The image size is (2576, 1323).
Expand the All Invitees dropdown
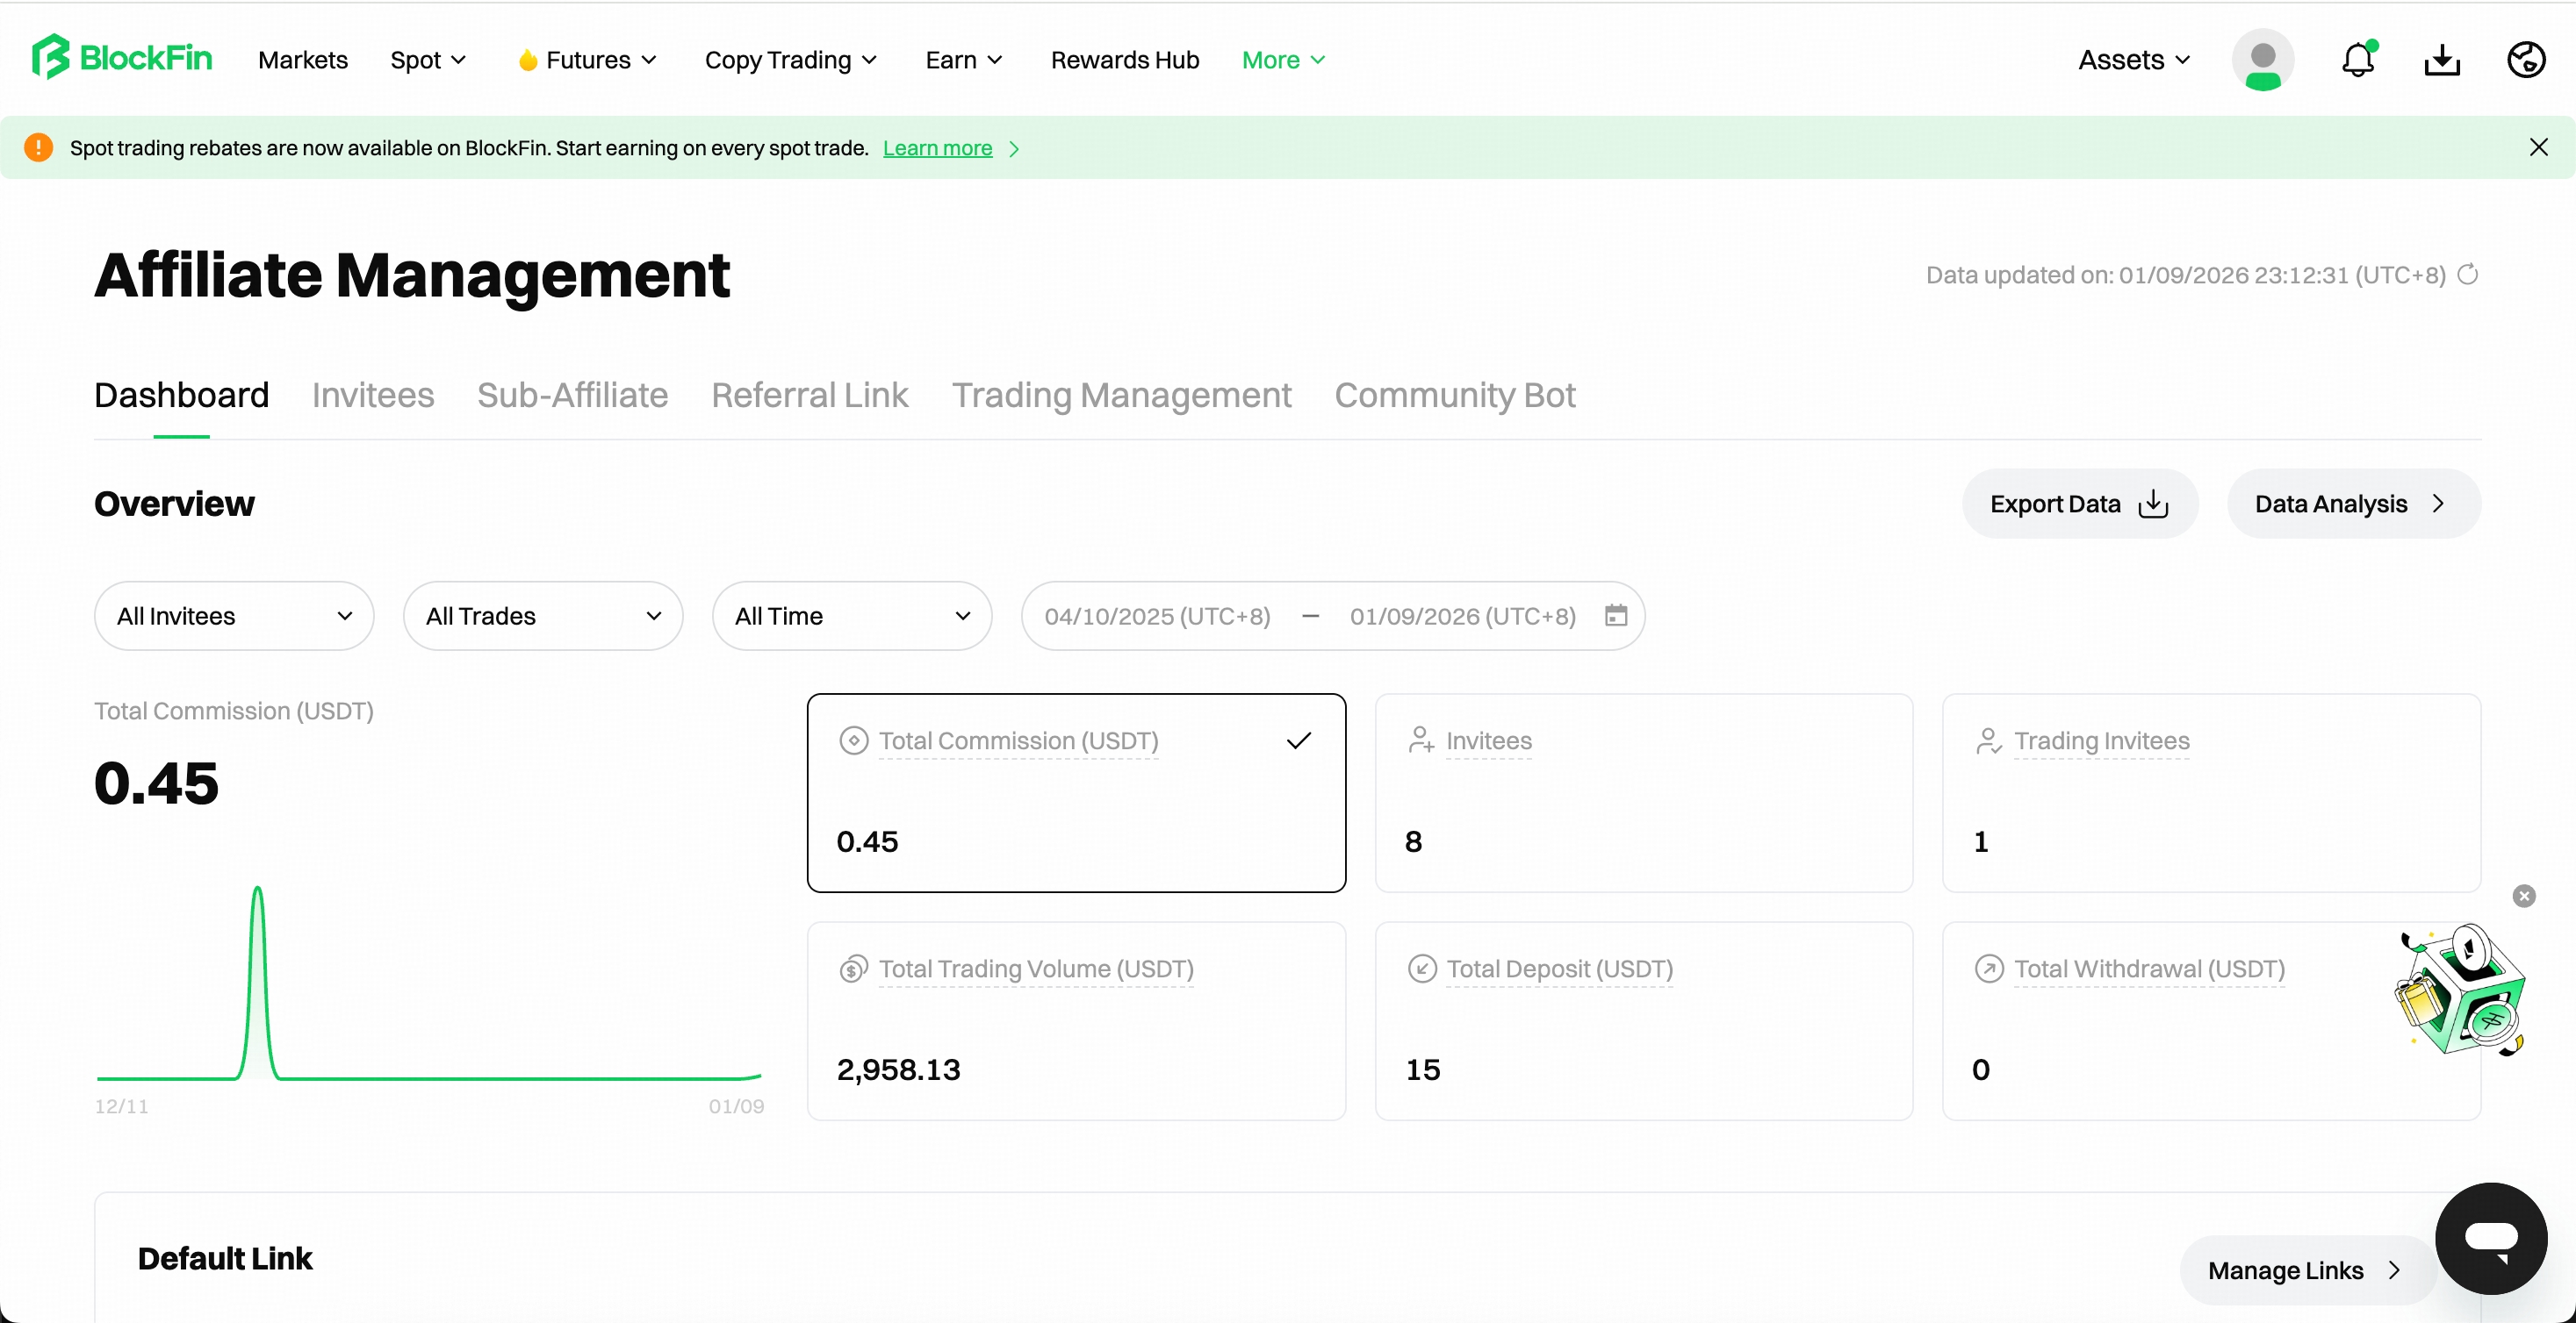click(x=234, y=616)
